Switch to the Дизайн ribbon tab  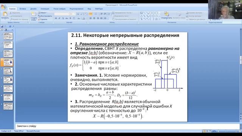pos(33,9)
